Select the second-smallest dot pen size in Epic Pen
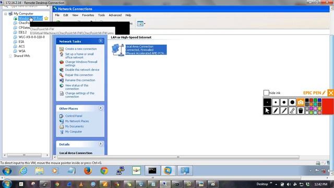 [276, 102]
